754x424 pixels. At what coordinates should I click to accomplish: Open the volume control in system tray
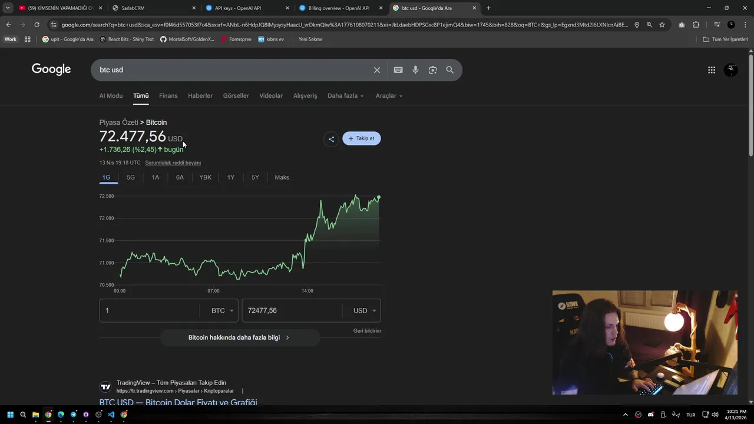click(x=715, y=415)
